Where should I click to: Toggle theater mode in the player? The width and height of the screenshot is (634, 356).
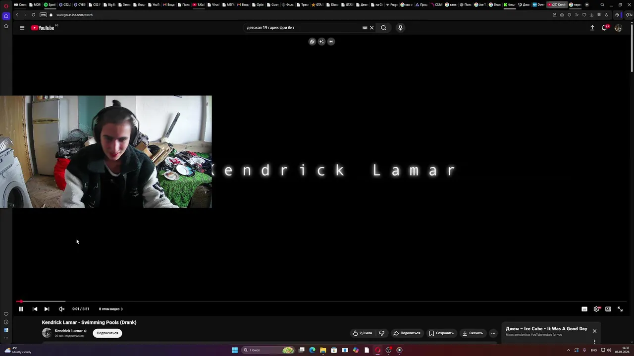pos(608,309)
